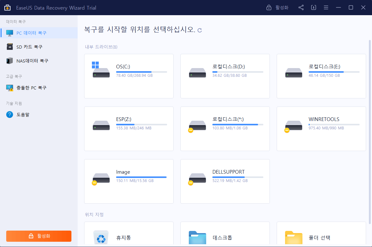This screenshot has height=247, width=372.
Task: Select the ESP(Z:) partition
Action: coord(129,129)
